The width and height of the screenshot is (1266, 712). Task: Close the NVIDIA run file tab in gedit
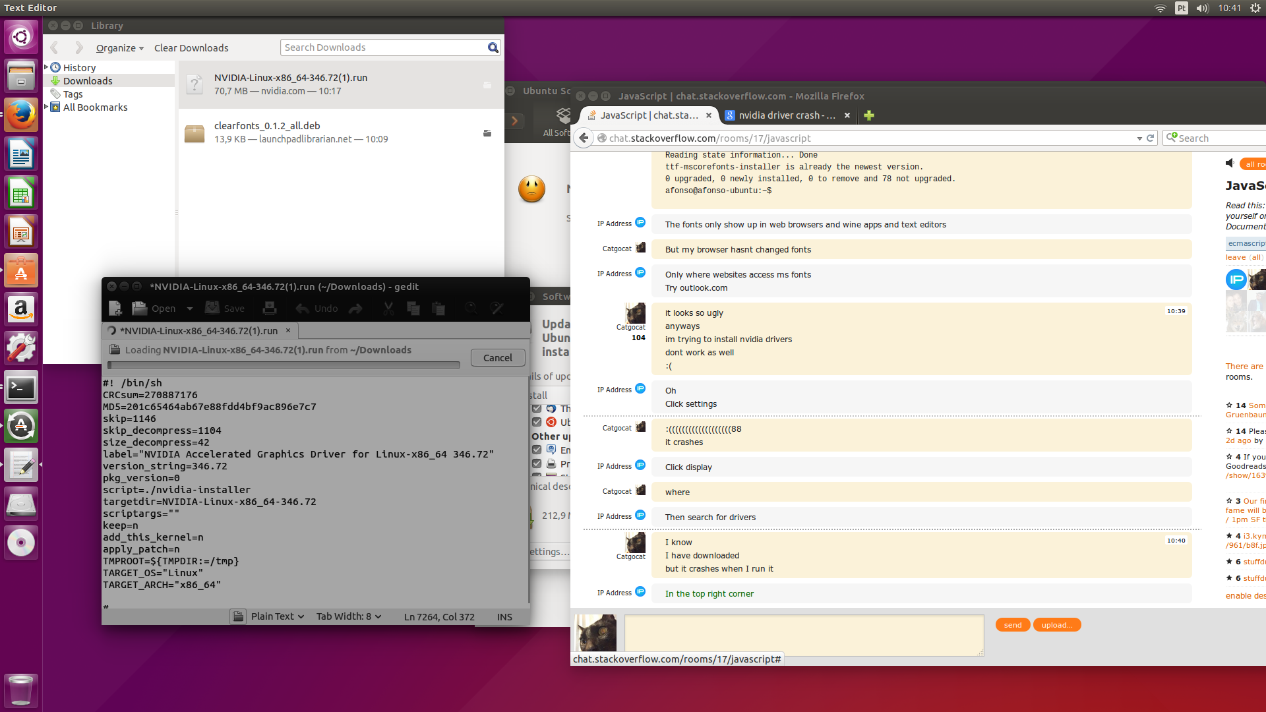(288, 330)
